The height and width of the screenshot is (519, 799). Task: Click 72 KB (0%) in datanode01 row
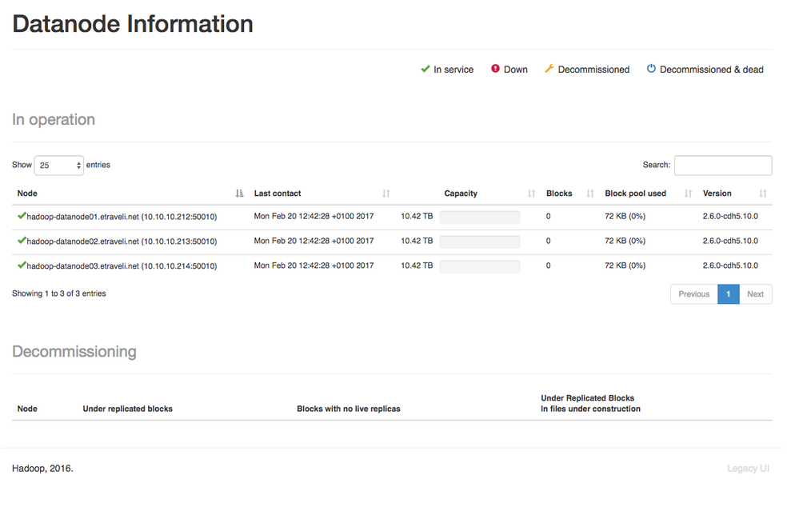click(625, 217)
